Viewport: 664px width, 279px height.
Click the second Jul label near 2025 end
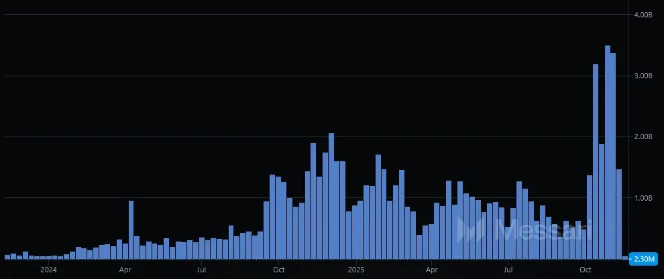[509, 270]
